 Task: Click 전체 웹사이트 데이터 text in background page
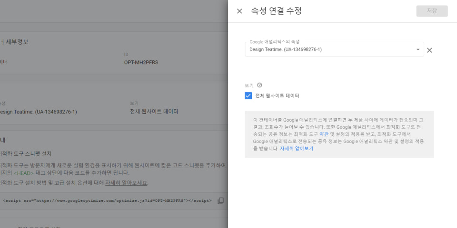[154, 112]
